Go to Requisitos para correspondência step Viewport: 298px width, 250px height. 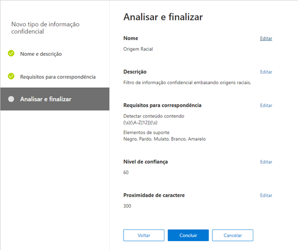tap(58, 77)
